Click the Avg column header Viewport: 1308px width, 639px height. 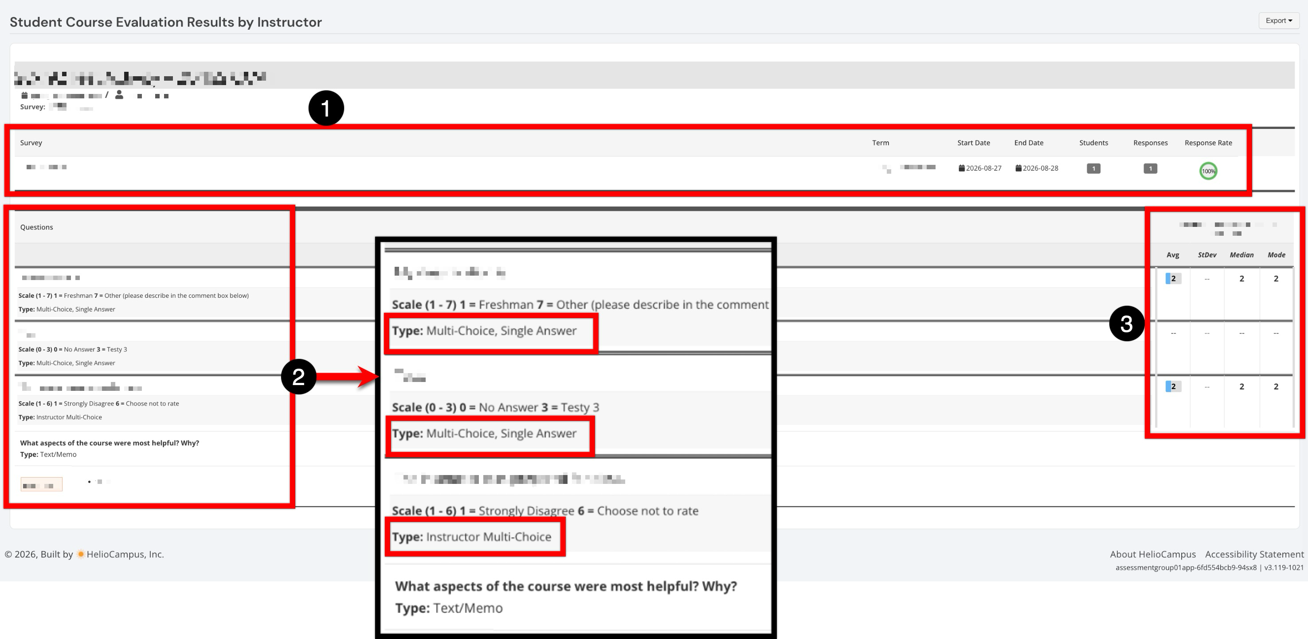(1172, 255)
